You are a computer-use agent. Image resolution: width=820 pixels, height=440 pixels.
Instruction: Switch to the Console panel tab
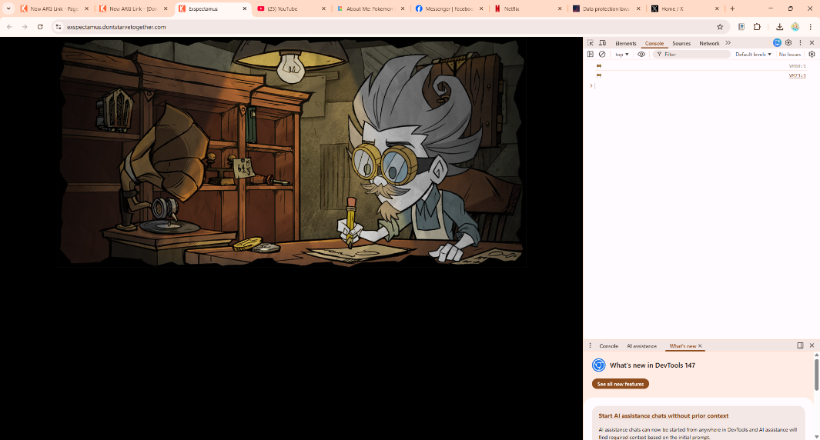coord(654,43)
